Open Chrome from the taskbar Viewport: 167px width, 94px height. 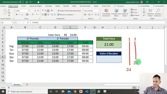tap(75, 91)
